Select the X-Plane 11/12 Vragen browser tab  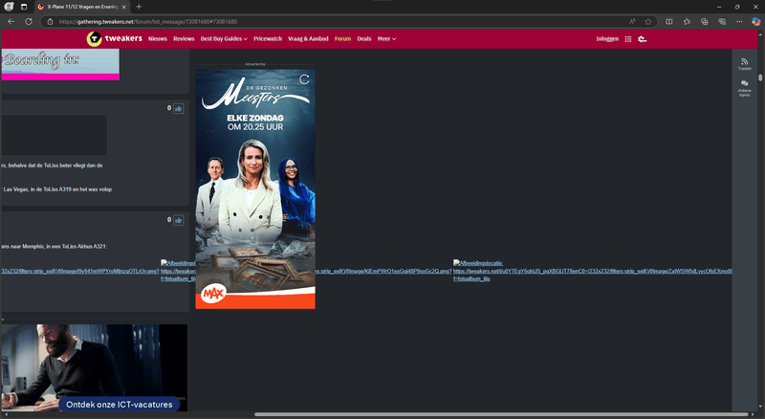pyautogui.click(x=80, y=7)
